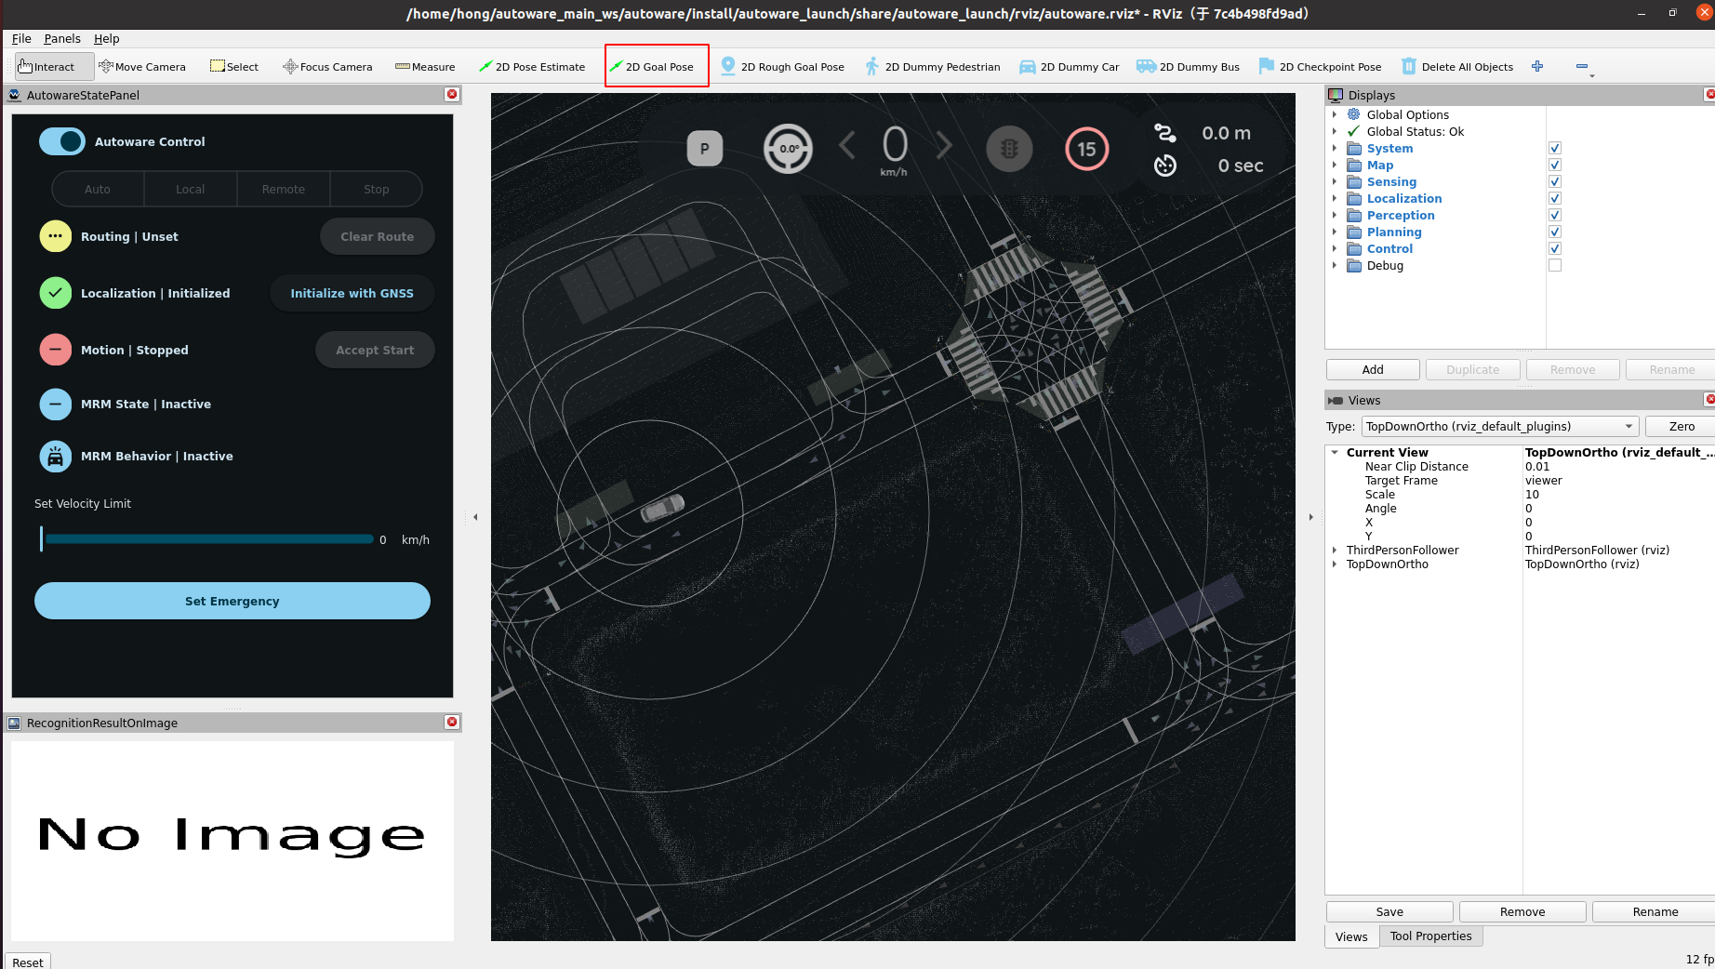Uncheck the Perception display checkbox
This screenshot has height=969, width=1715.
(1555, 215)
